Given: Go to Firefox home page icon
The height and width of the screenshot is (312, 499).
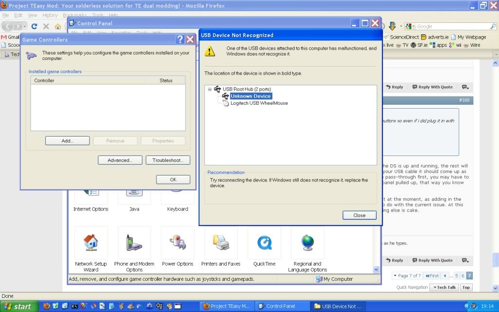Looking at the screenshot, I should pos(58,26).
